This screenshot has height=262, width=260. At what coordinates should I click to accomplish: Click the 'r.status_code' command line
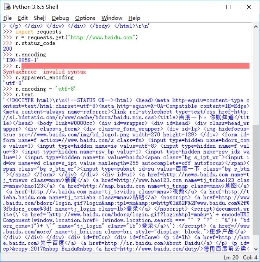click(35, 43)
